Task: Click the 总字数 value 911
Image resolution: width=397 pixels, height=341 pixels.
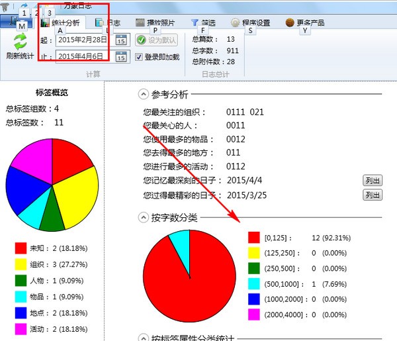Action: (233, 51)
